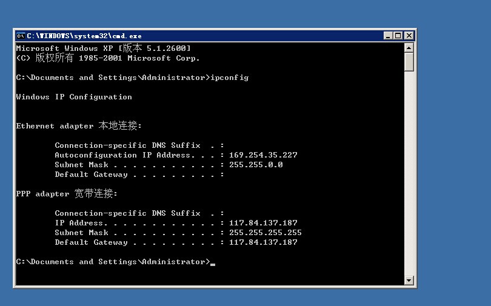The image size is (491, 306).
Task: Click the typed ipconfig command text
Action: (230, 78)
